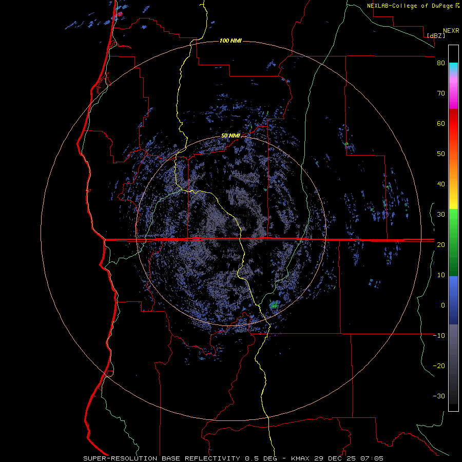Image resolution: width=462 pixels, height=462 pixels.
Task: Select the 30 value on the dBZ scale
Action: [x=441, y=215]
